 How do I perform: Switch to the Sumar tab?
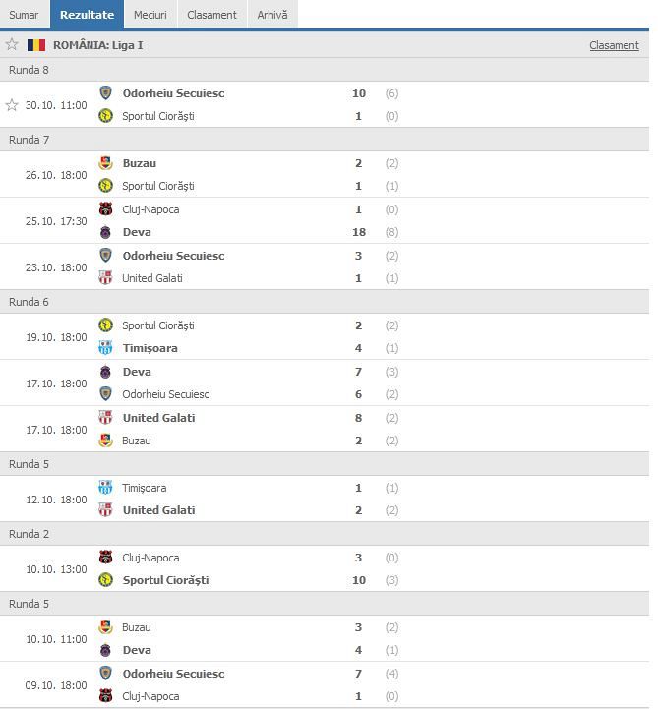24,15
